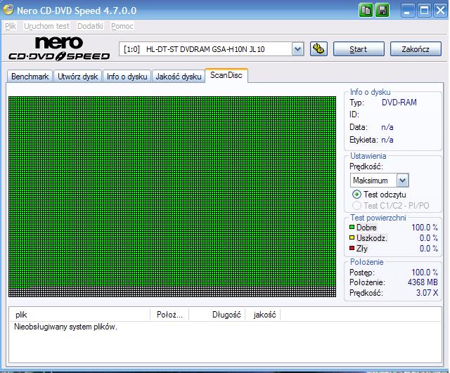The width and height of the screenshot is (450, 373).
Task: Click the Zły 0.0 % value
Action: click(429, 249)
